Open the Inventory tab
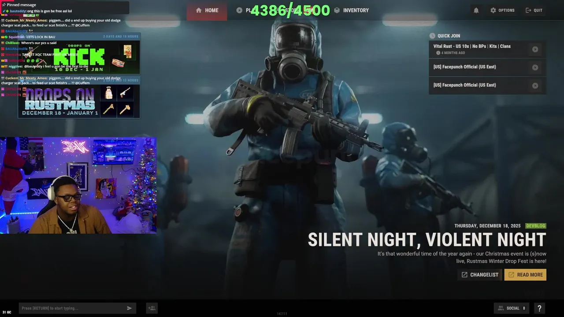The width and height of the screenshot is (564, 317). pos(351,10)
